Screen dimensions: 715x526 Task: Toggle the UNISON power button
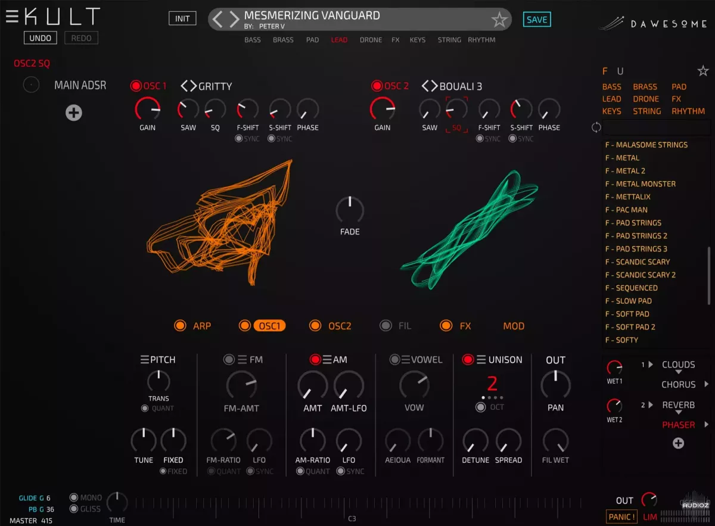[468, 360]
